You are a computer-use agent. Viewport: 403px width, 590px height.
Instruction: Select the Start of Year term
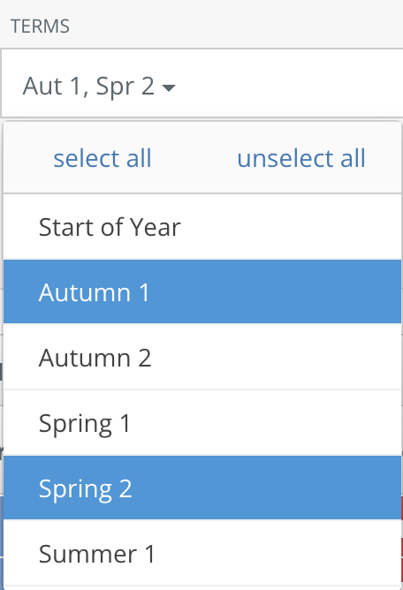coord(202,227)
